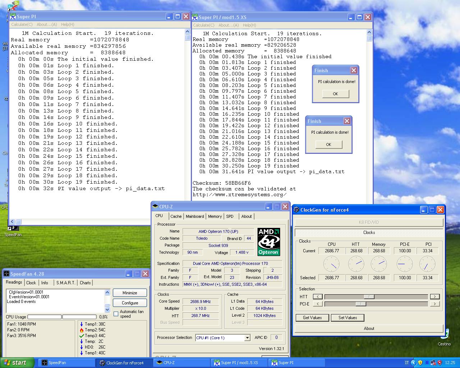Click the left Super PI horizontal scroll left arrow

[12, 222]
